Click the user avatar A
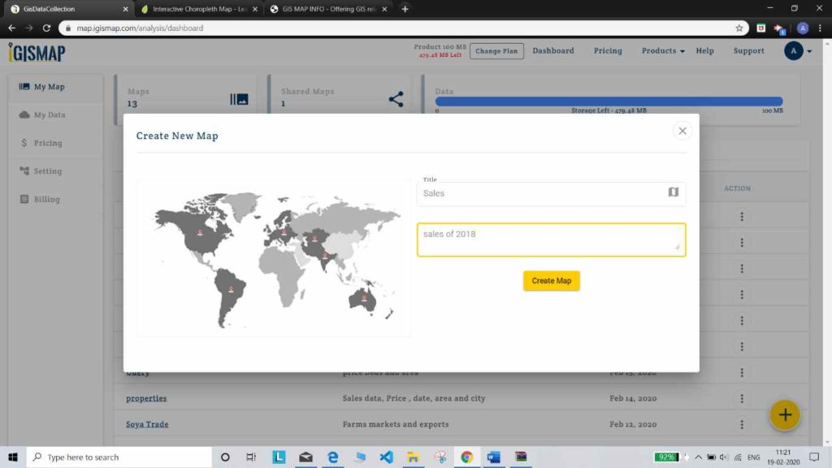Viewport: 832px width, 468px height. [x=793, y=51]
